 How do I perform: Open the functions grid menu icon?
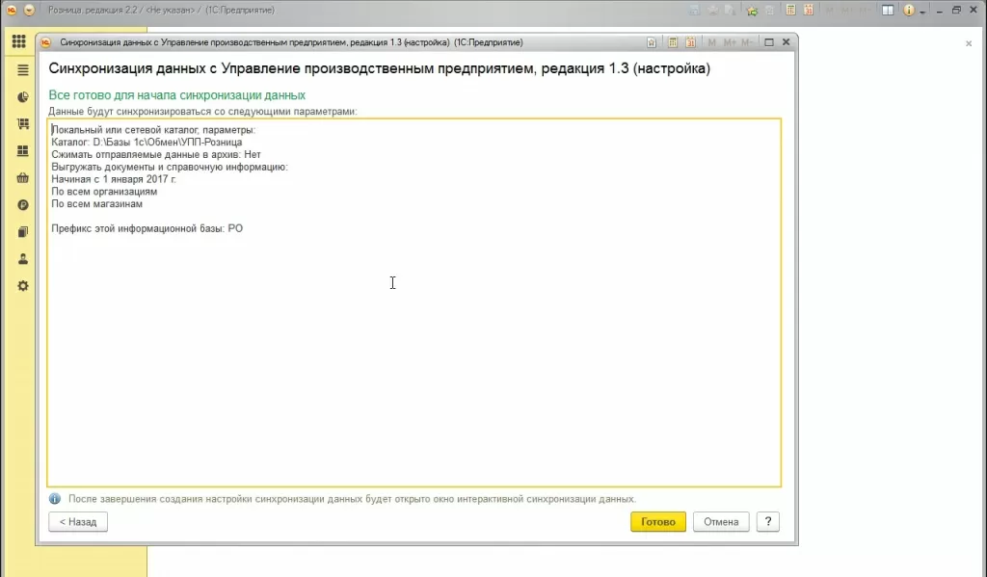19,41
